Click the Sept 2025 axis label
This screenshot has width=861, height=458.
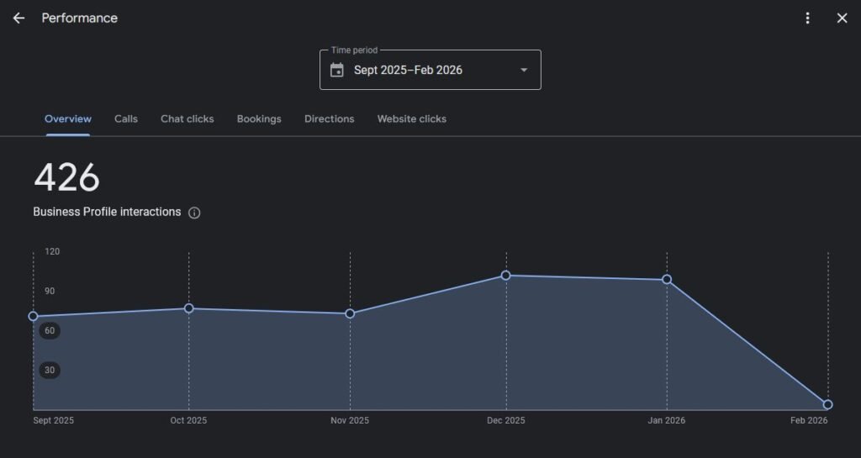(x=53, y=420)
